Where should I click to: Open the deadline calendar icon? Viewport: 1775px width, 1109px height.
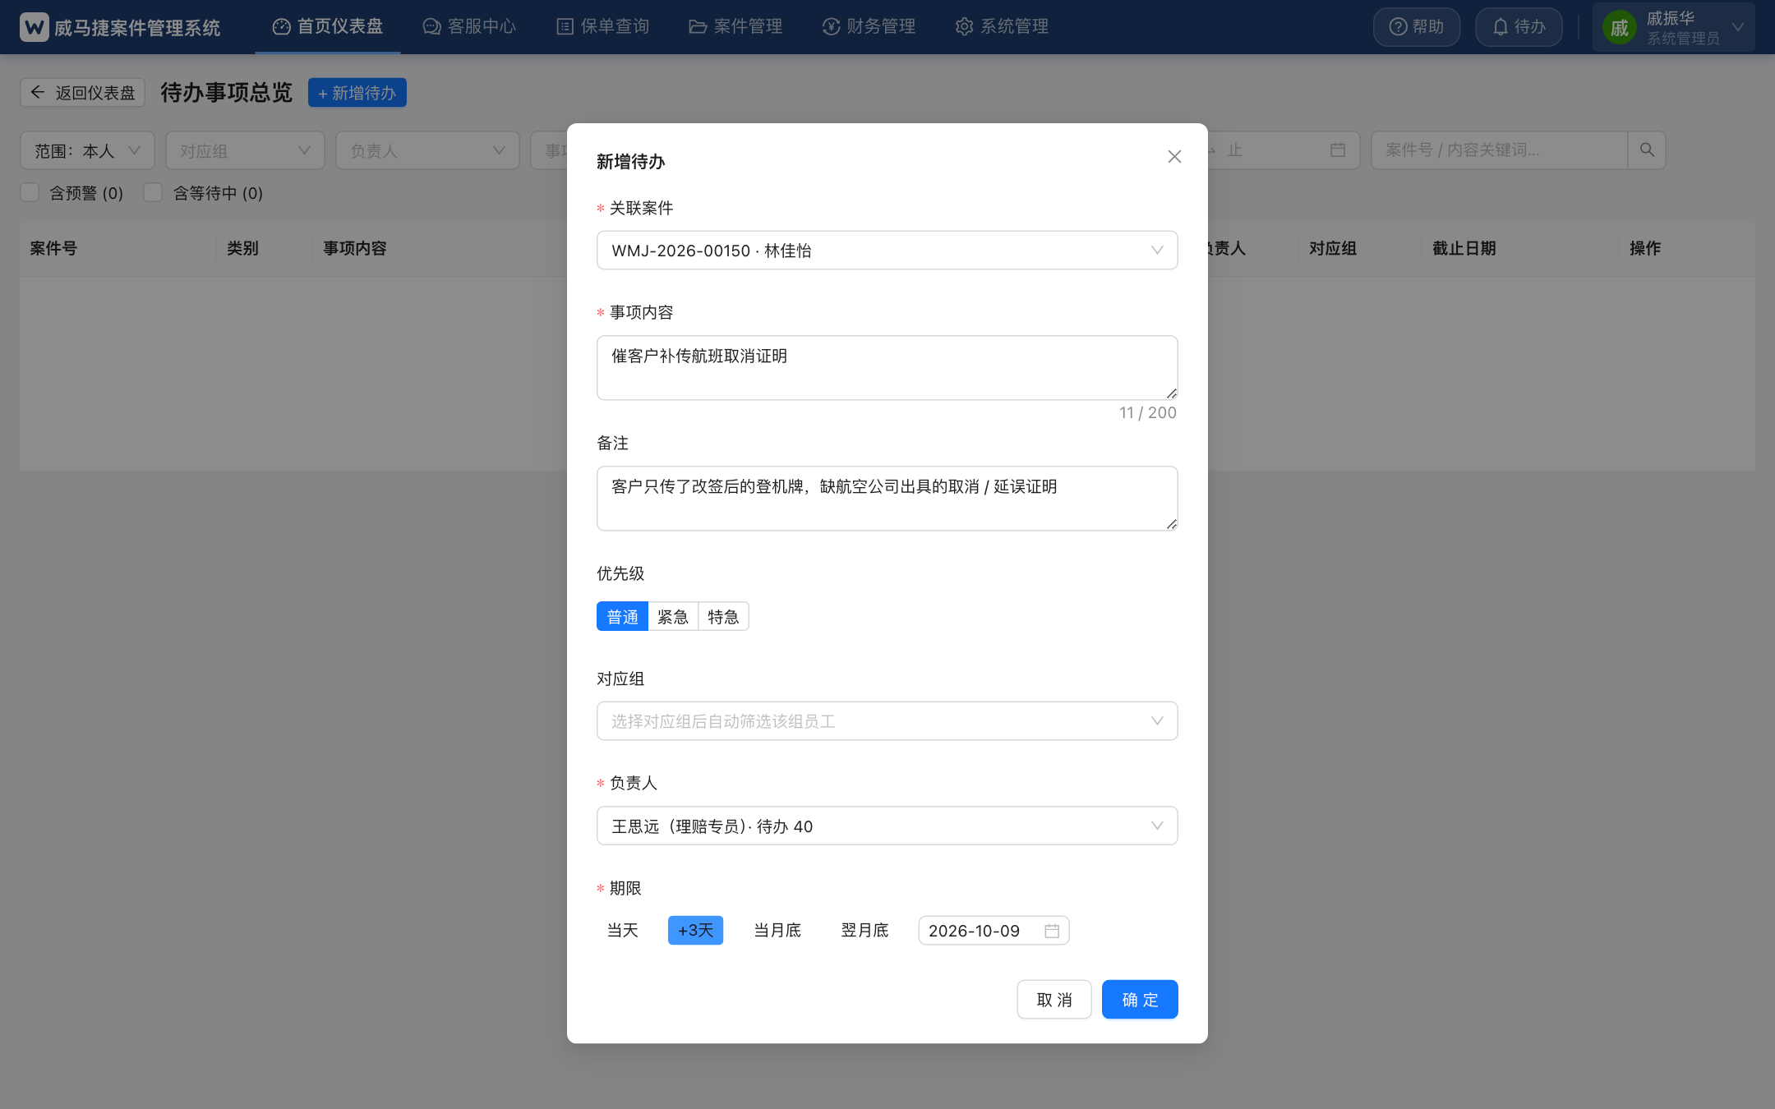(1052, 931)
